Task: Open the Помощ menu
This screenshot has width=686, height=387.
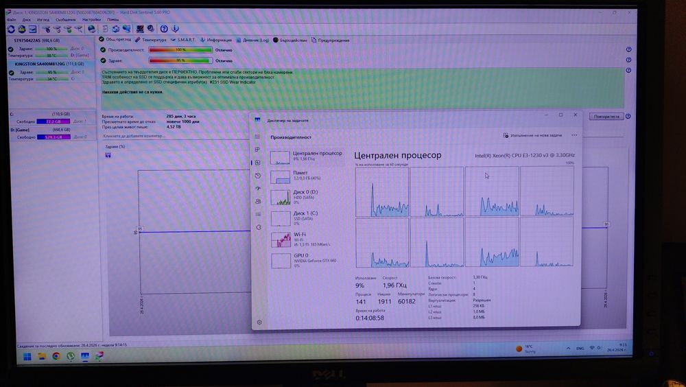Action: (113, 20)
